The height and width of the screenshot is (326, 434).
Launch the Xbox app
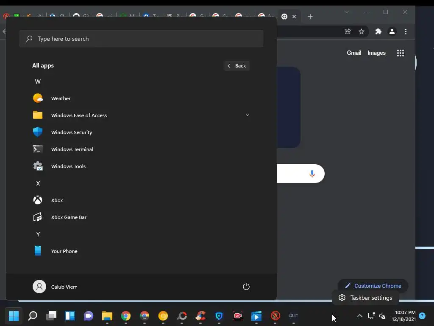point(141,200)
